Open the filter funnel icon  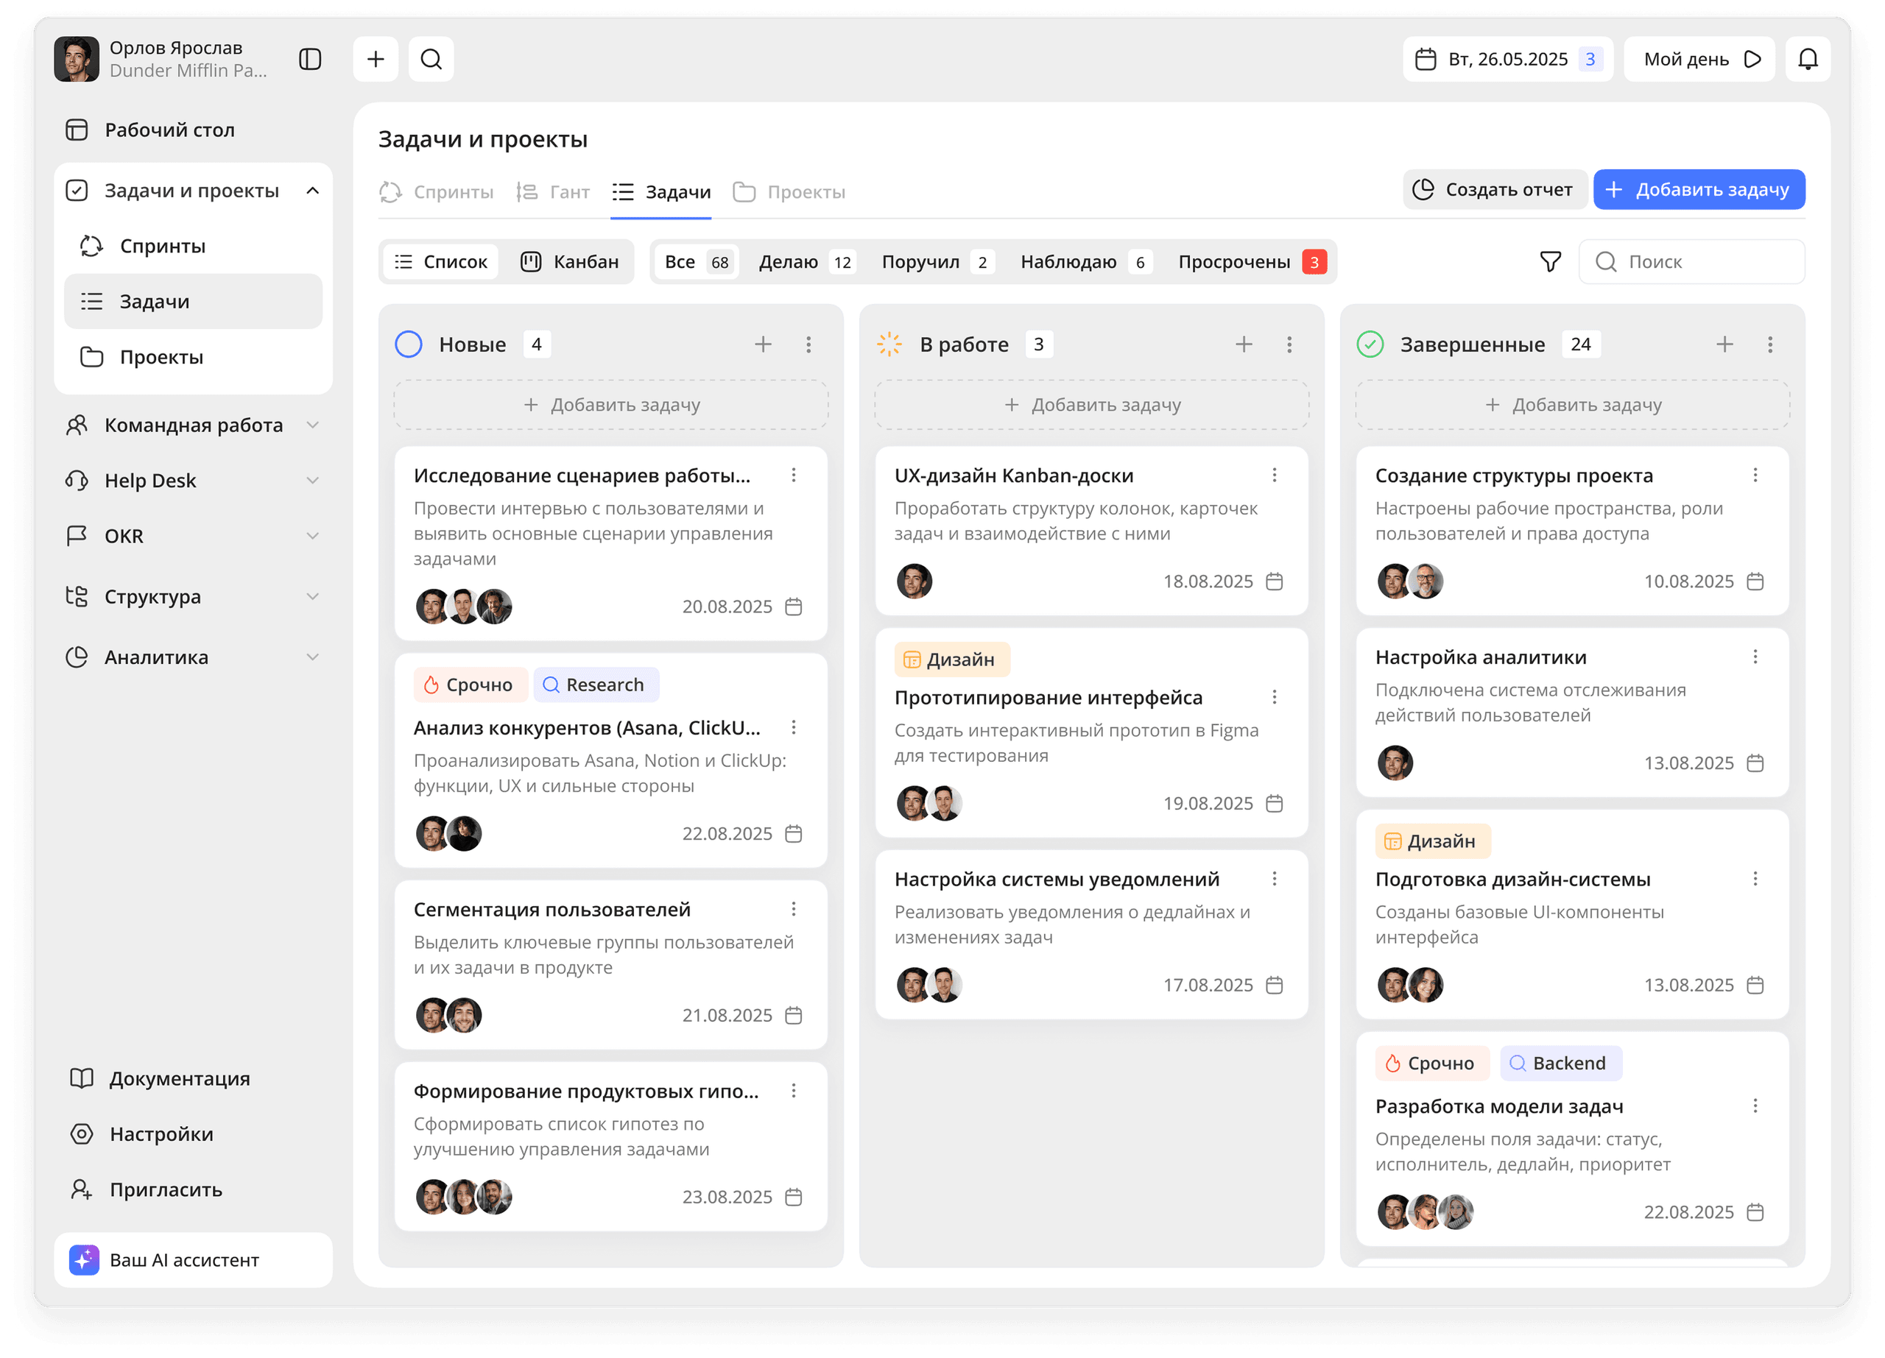tap(1549, 261)
